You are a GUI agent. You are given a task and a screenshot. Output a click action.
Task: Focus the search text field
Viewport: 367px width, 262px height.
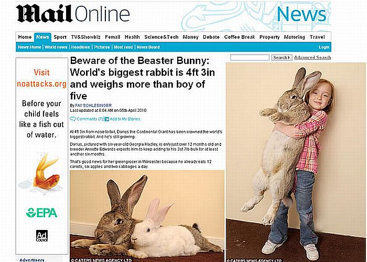[250, 57]
